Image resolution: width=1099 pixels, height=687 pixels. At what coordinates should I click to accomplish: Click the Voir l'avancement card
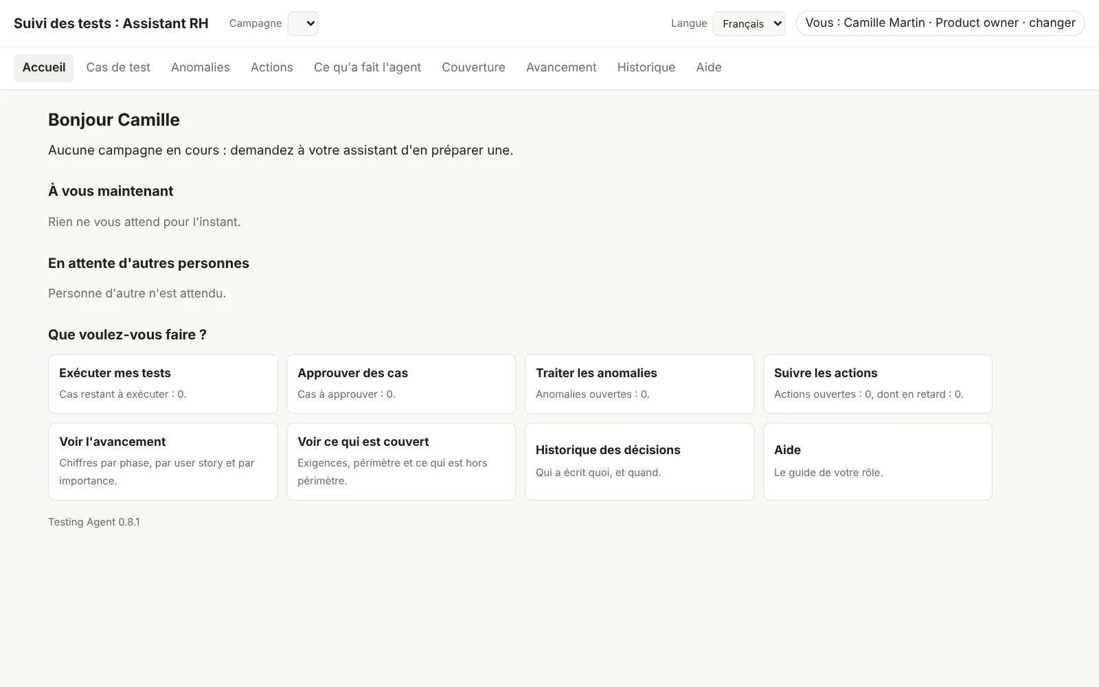[163, 462]
